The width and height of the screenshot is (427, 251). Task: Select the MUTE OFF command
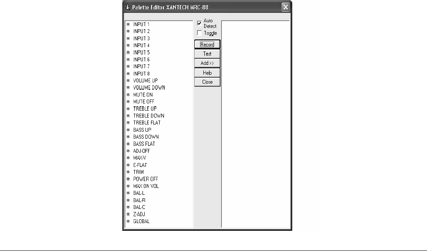tap(143, 102)
